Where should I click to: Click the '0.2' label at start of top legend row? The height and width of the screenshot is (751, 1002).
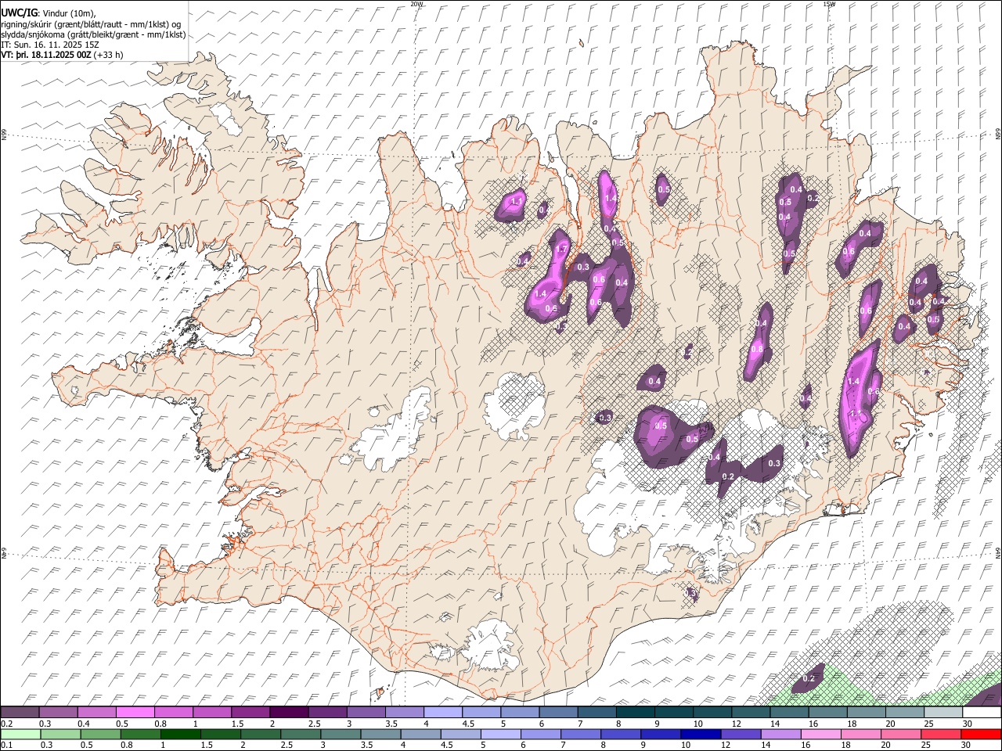point(6,724)
